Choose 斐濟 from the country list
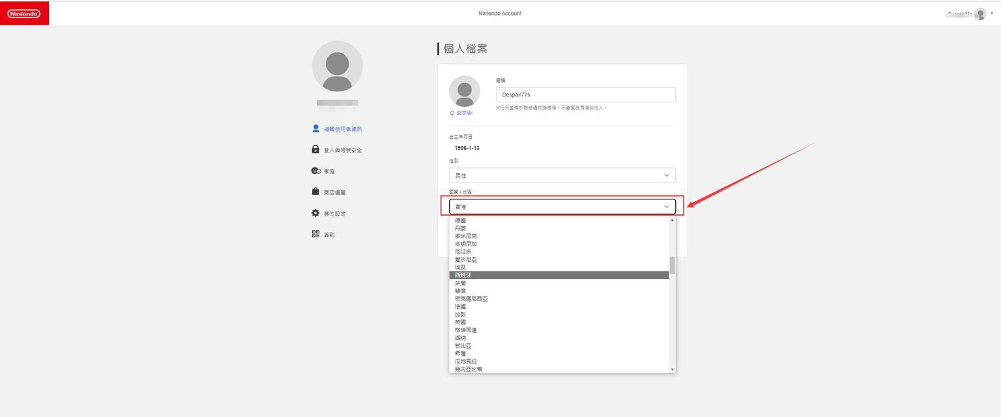The image size is (1001, 417). pos(559,291)
